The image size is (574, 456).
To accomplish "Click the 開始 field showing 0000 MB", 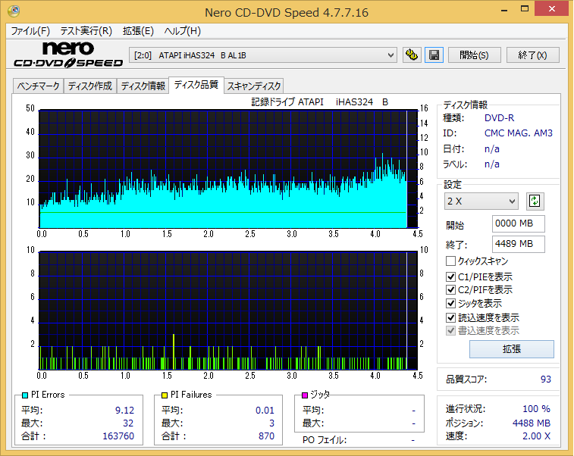I will (518, 223).
